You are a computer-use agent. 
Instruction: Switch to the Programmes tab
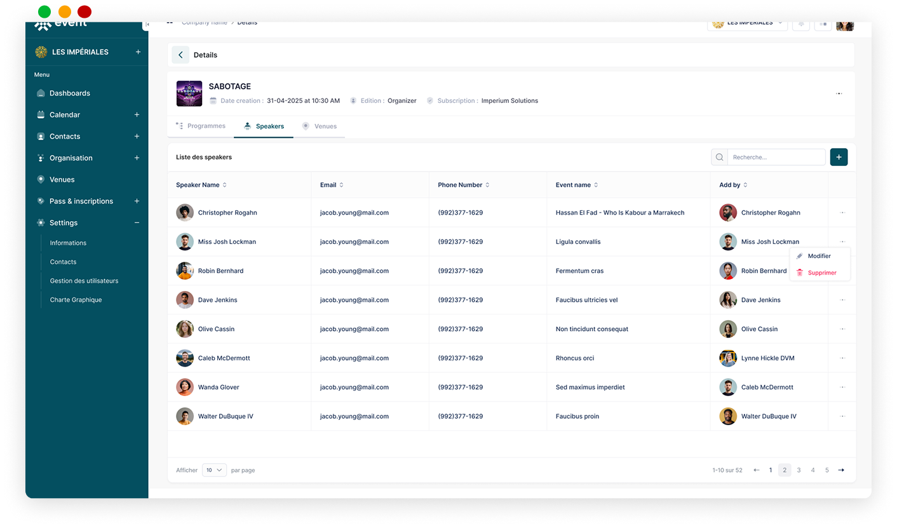tap(200, 126)
